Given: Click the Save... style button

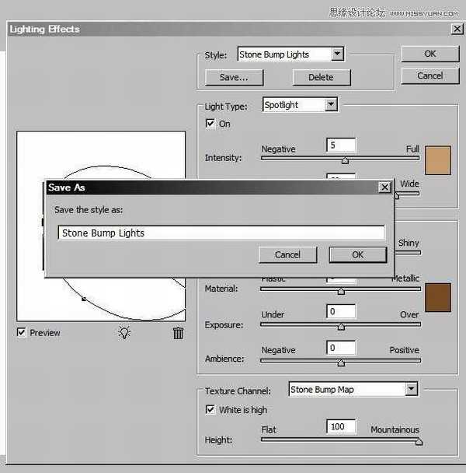Looking at the screenshot, I should click(x=234, y=77).
